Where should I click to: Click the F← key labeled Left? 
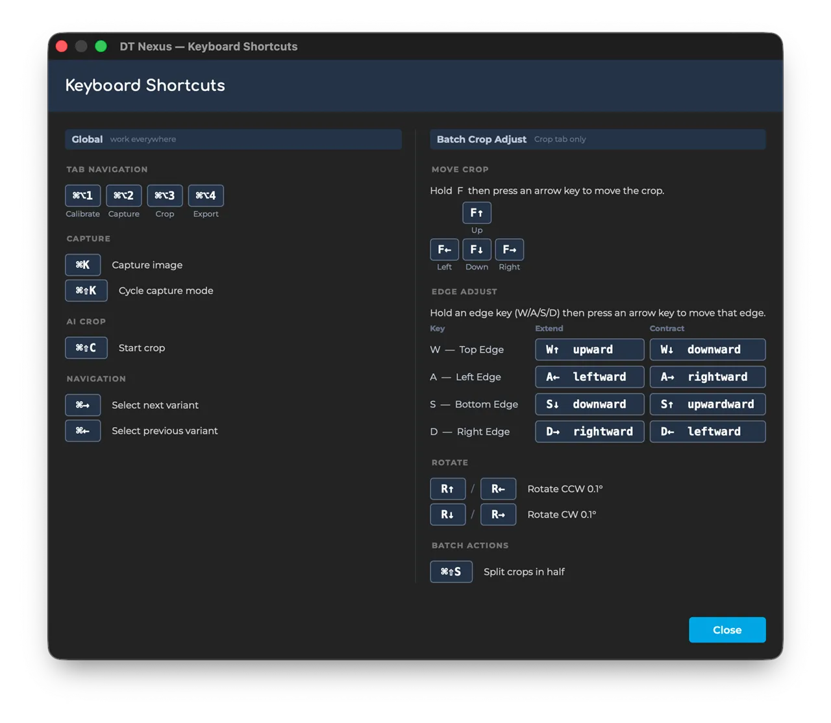445,250
